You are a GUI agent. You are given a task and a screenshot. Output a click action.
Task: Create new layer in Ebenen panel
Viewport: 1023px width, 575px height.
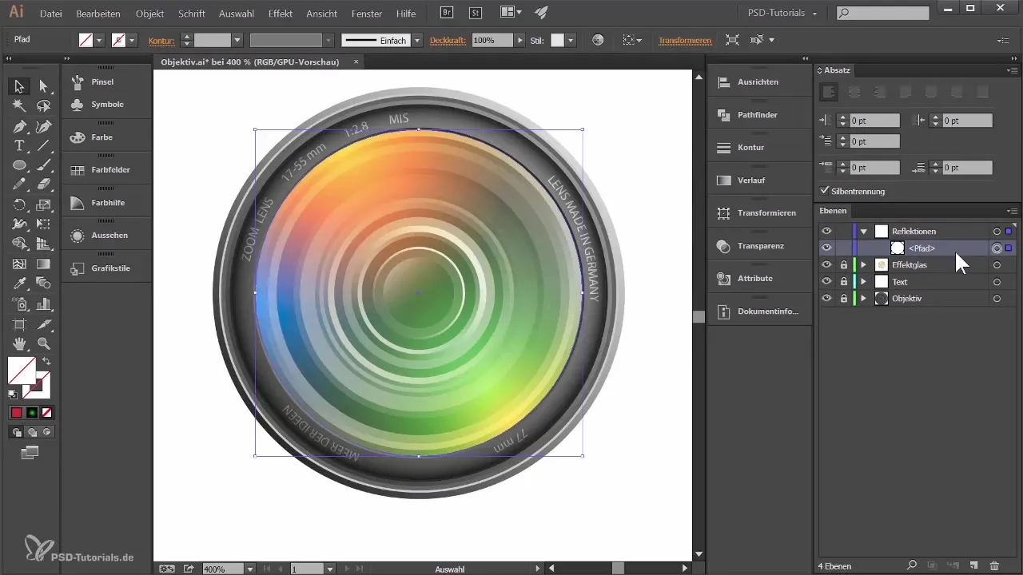(973, 565)
